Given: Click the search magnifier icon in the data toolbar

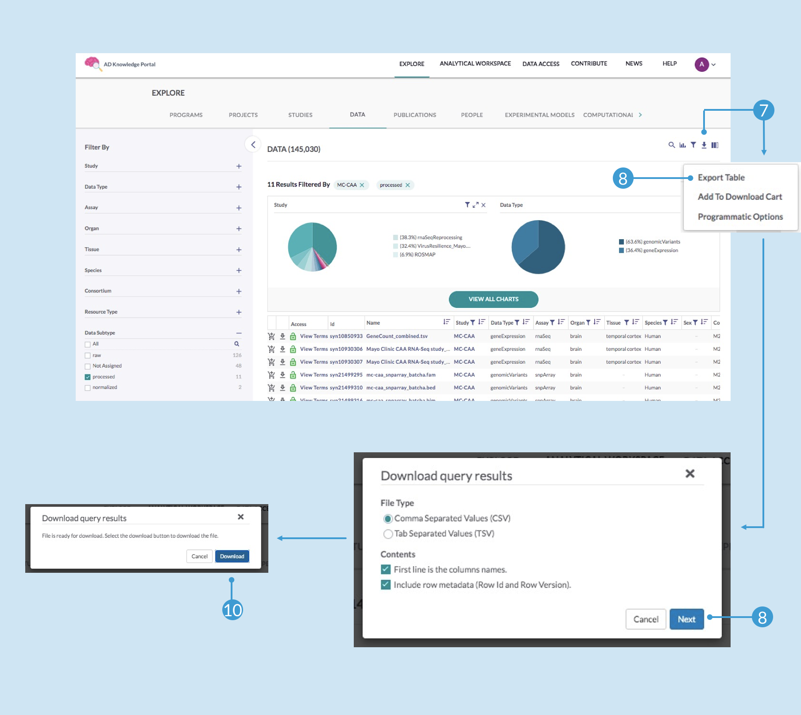Looking at the screenshot, I should (x=671, y=145).
